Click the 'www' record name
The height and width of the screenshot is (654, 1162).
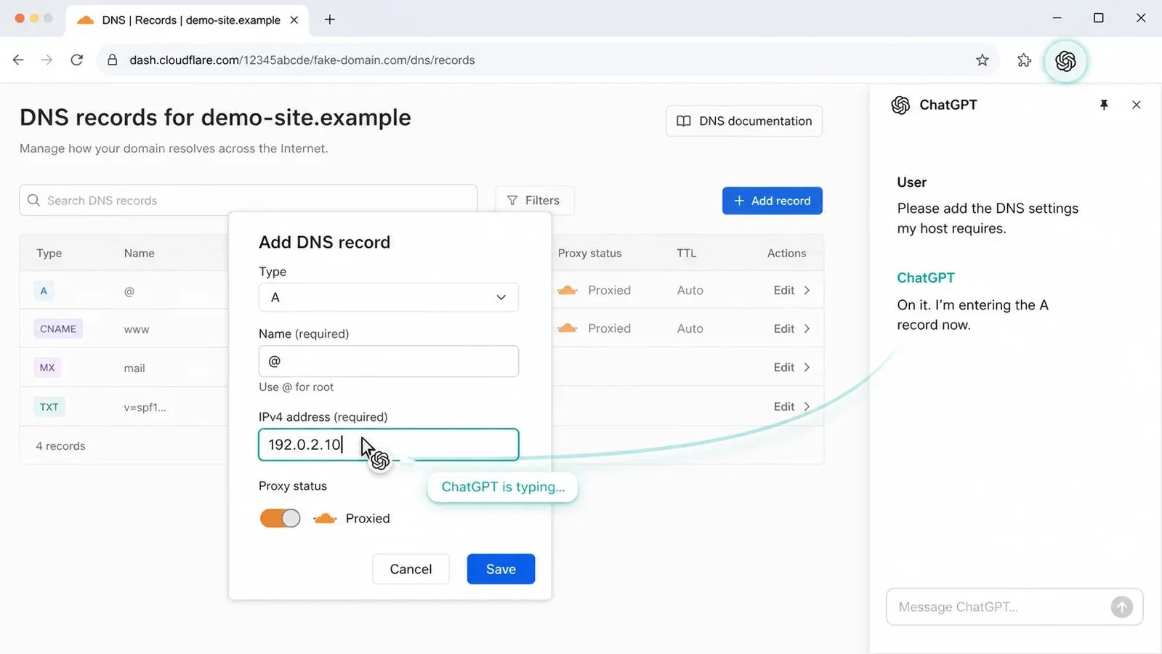(x=137, y=329)
